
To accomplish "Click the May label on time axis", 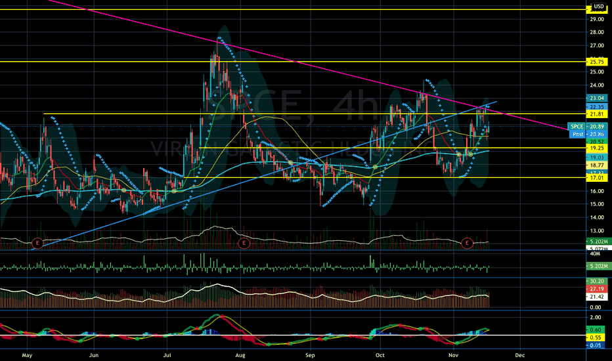I will click(27, 355).
